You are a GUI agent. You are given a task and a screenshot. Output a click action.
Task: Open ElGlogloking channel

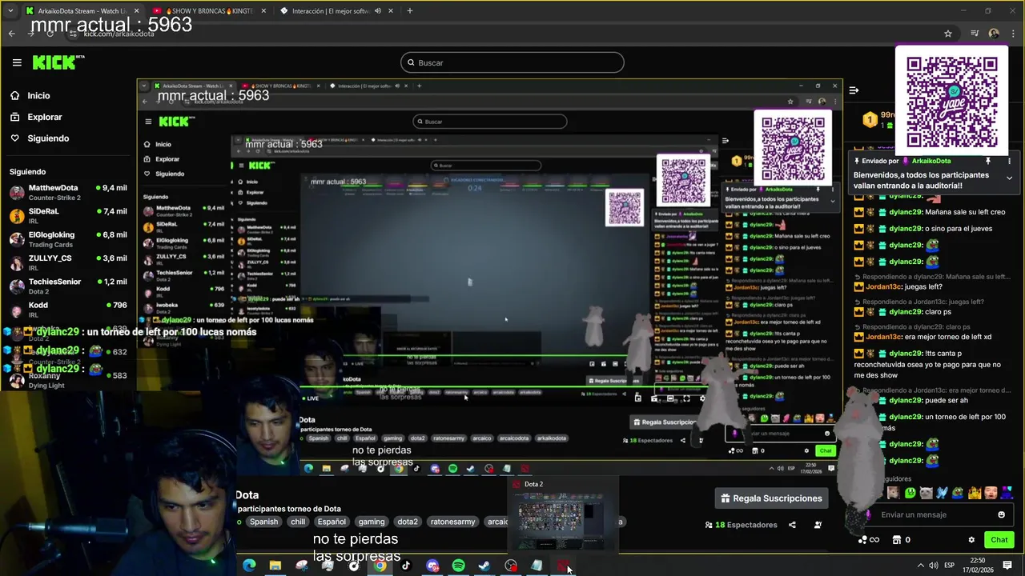68,238
